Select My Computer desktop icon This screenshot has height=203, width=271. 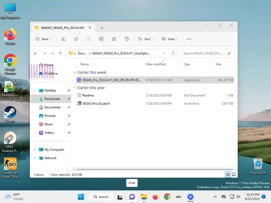click(10, 11)
